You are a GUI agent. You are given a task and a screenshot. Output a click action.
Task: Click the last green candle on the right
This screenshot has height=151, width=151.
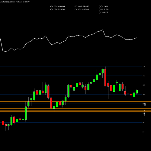click(137, 92)
